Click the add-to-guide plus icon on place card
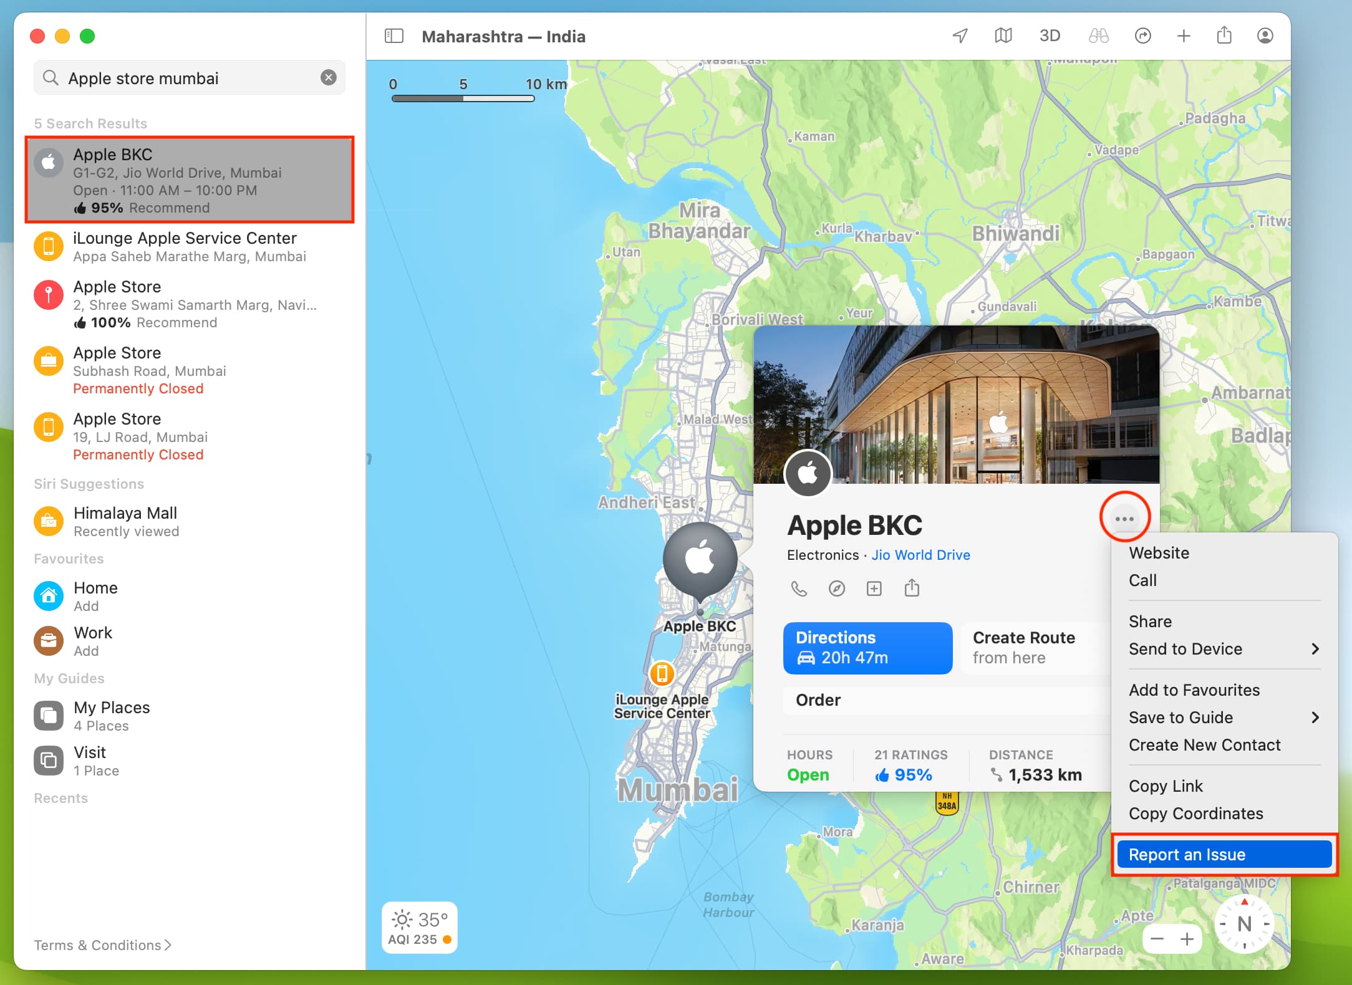 [874, 588]
